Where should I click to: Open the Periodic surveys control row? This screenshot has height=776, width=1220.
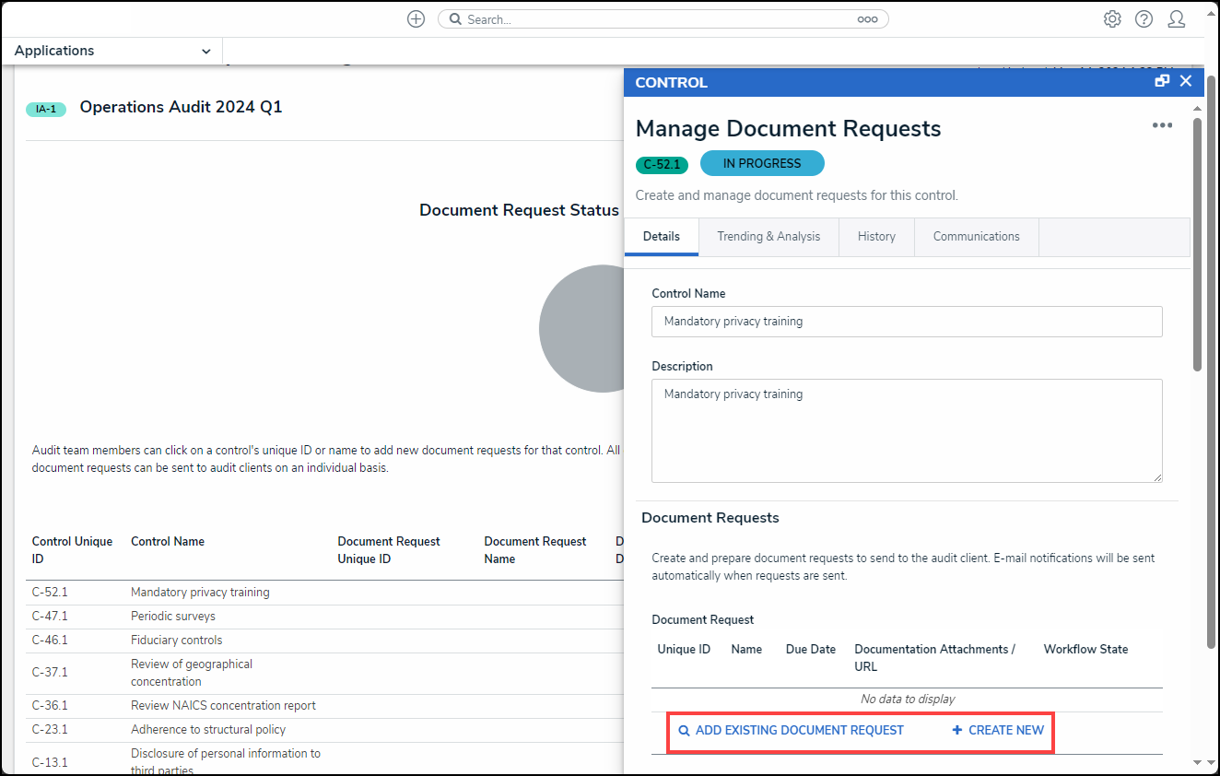click(173, 617)
